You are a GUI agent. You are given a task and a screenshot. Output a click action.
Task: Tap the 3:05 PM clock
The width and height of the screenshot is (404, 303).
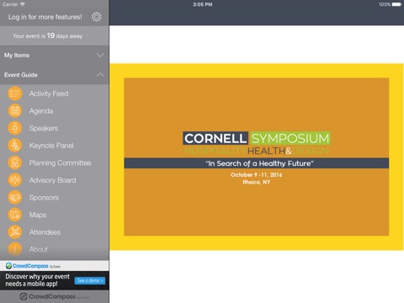click(202, 4)
